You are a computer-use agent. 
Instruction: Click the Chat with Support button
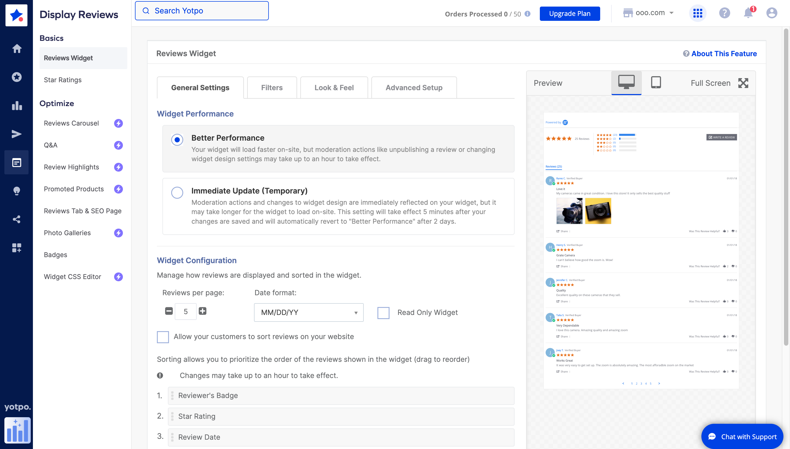pyautogui.click(x=742, y=436)
